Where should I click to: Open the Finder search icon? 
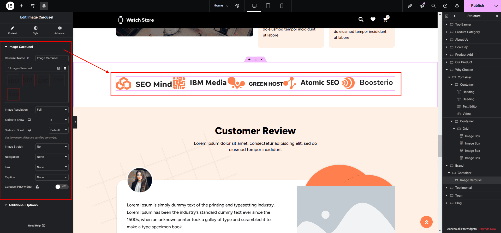(x=433, y=6)
